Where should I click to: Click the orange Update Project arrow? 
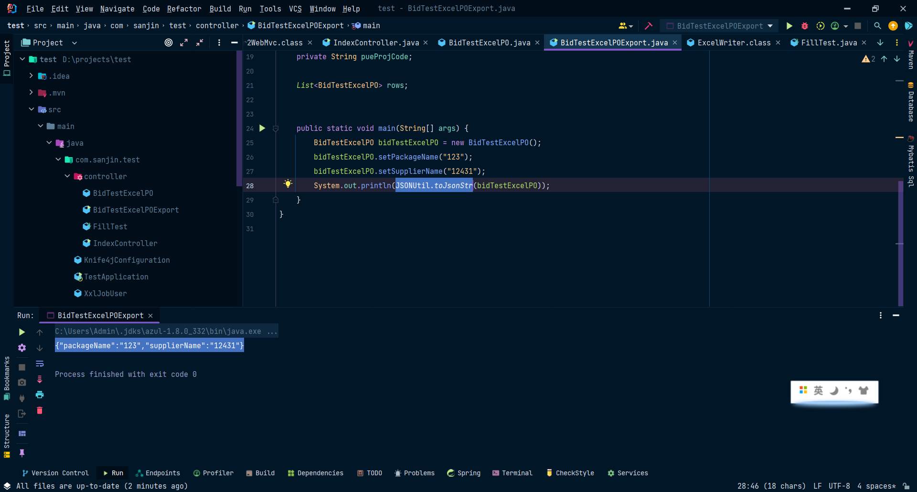(x=894, y=26)
